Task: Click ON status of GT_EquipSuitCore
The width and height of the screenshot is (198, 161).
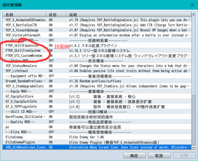Action: tap(51, 96)
